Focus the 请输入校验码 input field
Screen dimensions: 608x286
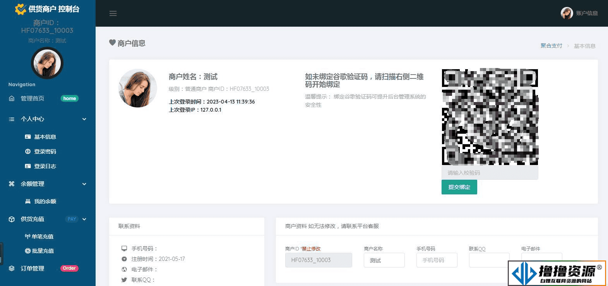490,173
